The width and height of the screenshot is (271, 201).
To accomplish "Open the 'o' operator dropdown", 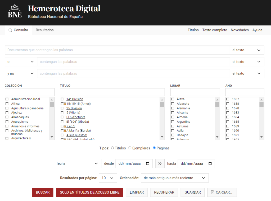I will pos(21,62).
